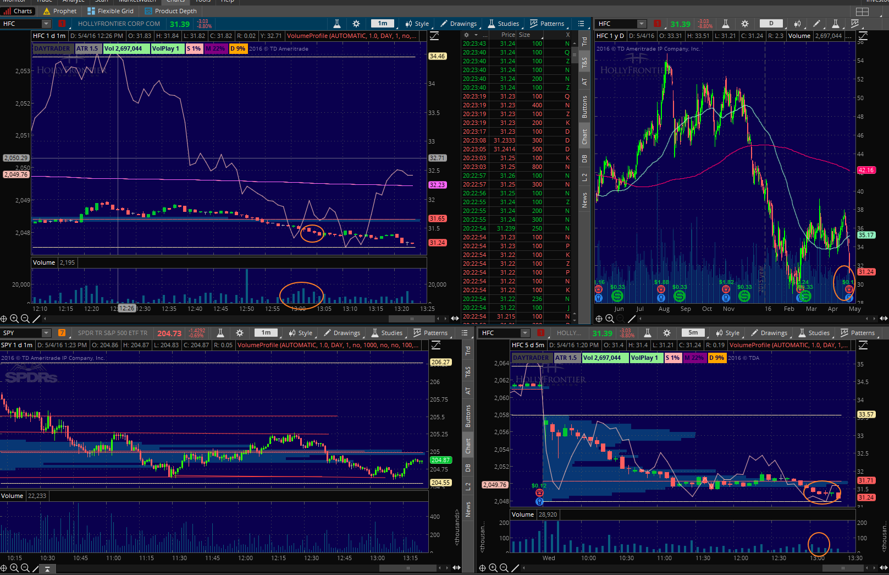Open settings gear on SPY chart
The height and width of the screenshot is (575, 889).
[240, 333]
